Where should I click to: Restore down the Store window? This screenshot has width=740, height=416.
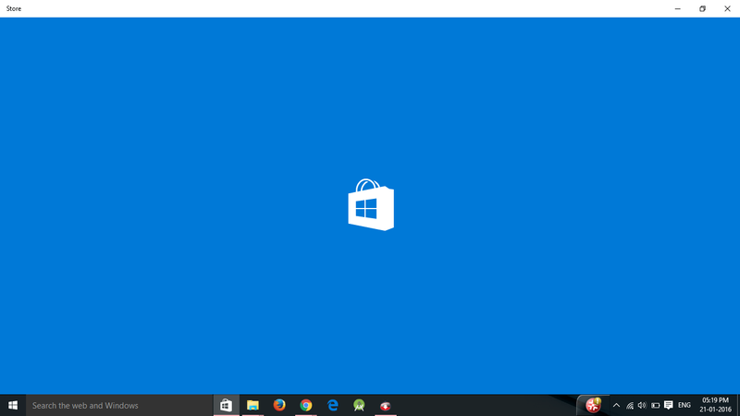point(702,8)
